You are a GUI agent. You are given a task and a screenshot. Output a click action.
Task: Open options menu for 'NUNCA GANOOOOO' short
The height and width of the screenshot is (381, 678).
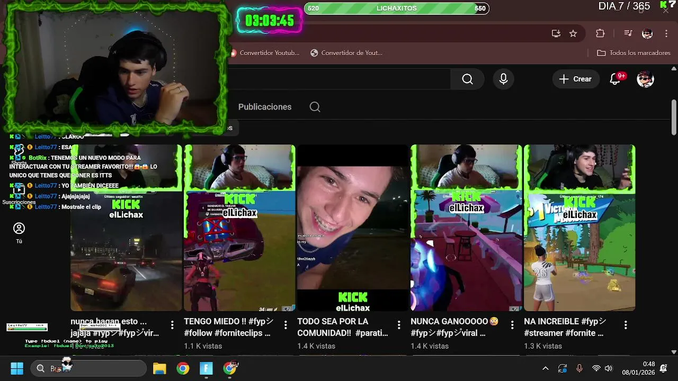point(512,324)
